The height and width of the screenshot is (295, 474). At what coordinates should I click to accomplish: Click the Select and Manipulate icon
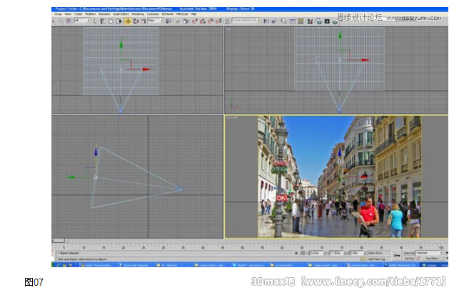[x=178, y=21]
